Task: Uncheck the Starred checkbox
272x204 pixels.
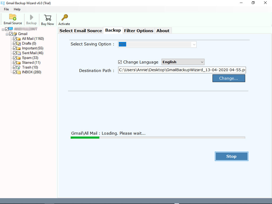Action: click(15, 62)
